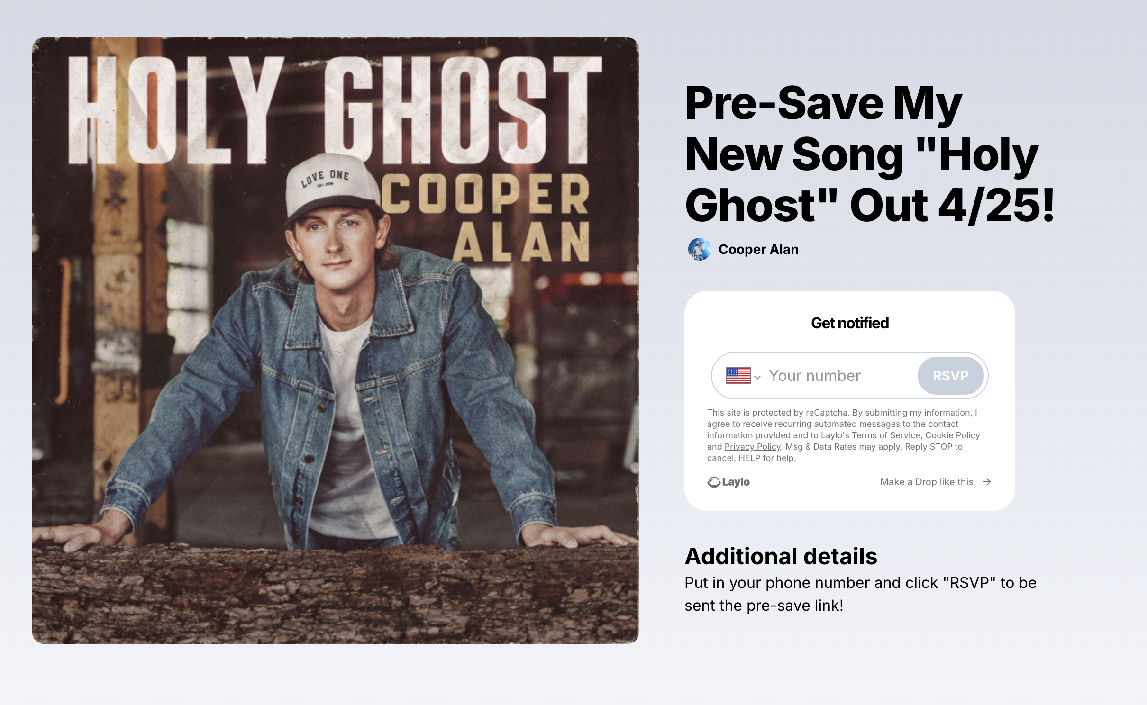Viewport: 1147px width, 705px height.
Task: Click Cooper Alan's profile avatar
Action: [699, 249]
